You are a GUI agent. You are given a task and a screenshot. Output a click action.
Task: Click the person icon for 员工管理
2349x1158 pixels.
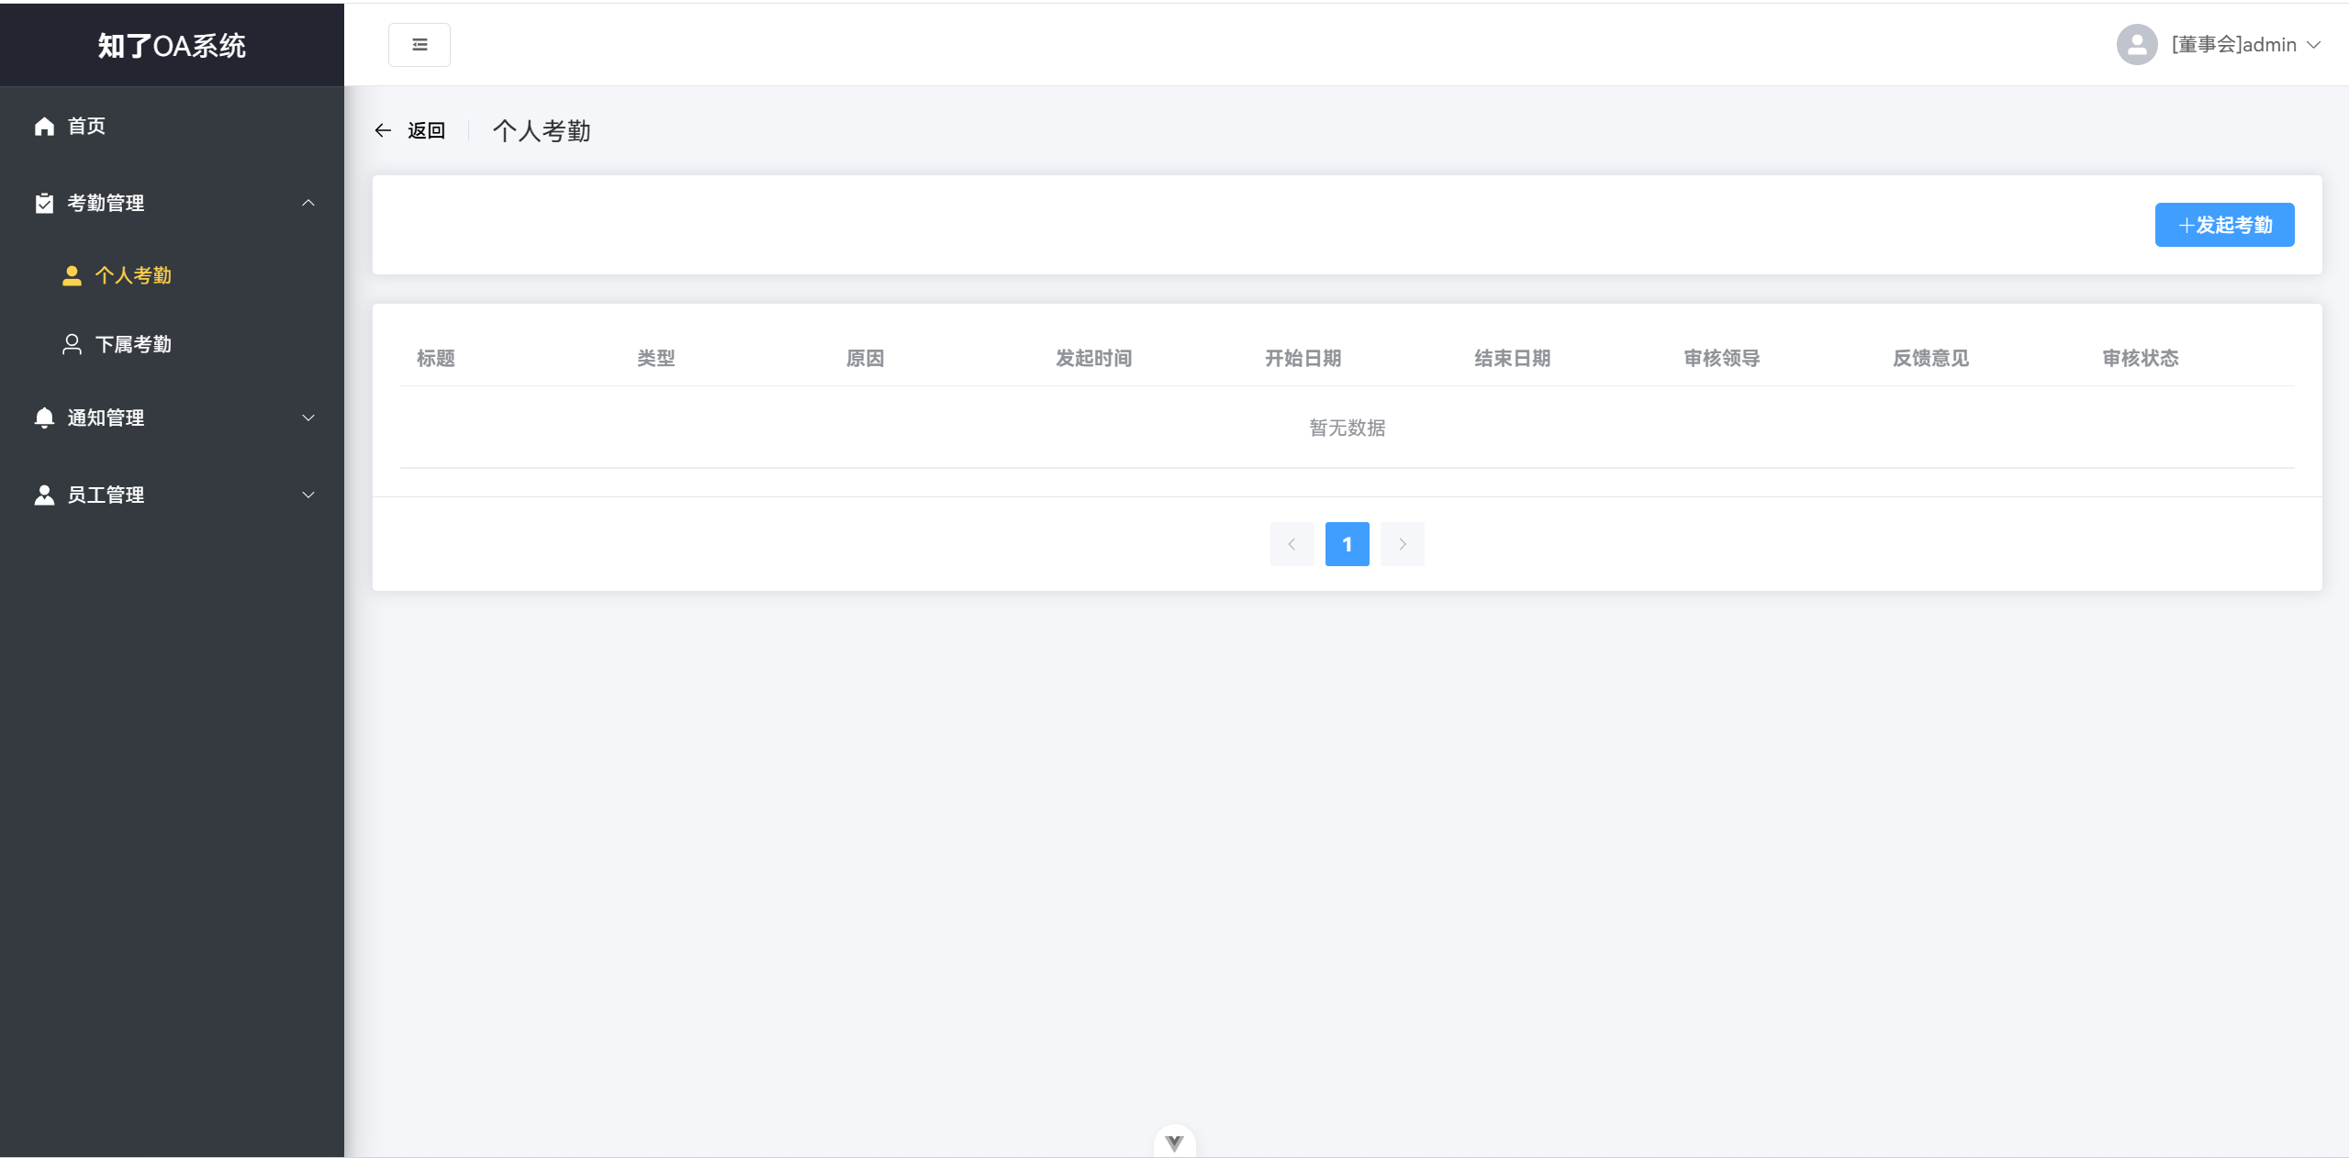point(44,495)
